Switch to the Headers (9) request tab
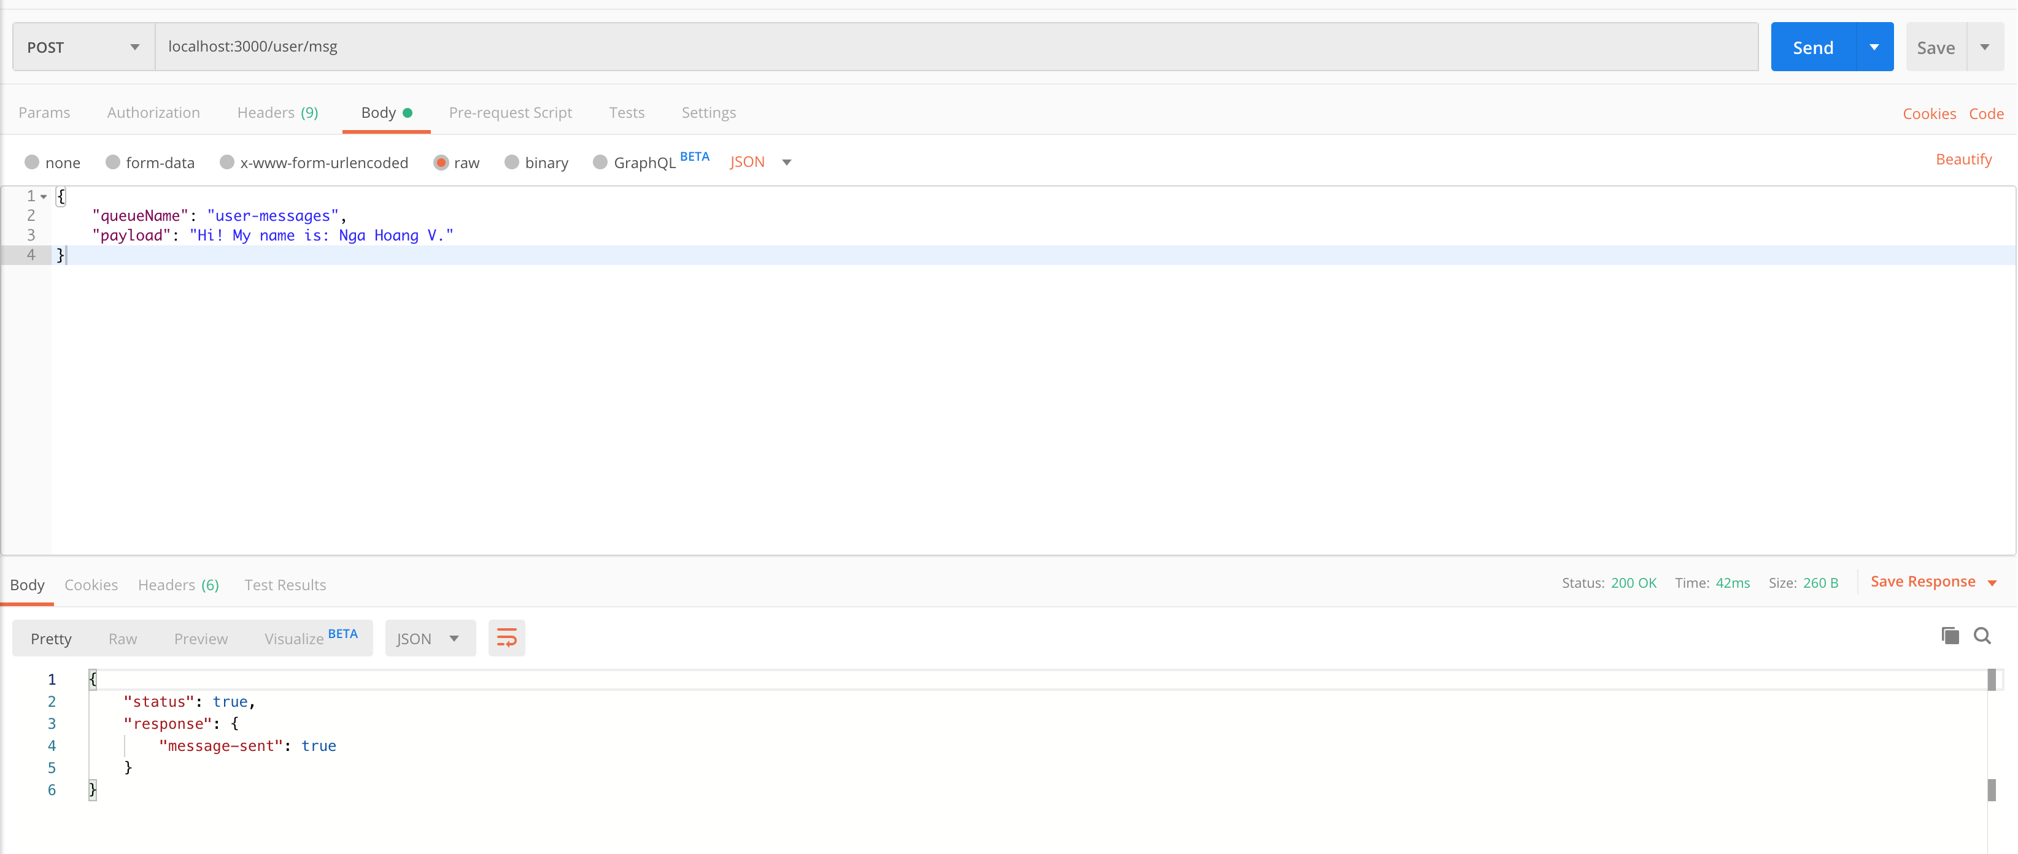The width and height of the screenshot is (2018, 854). 277,113
